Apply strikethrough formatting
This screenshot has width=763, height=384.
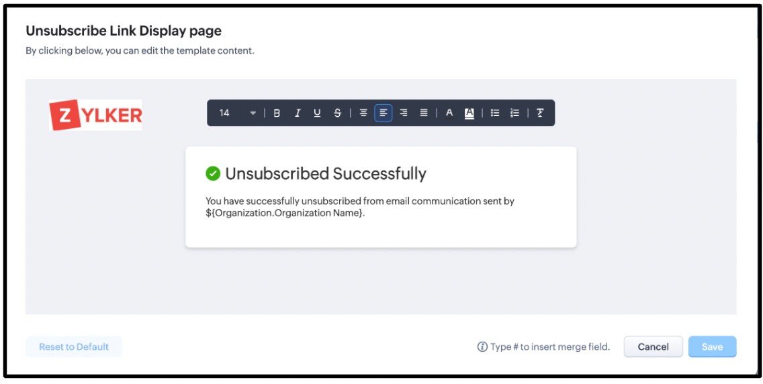click(337, 113)
